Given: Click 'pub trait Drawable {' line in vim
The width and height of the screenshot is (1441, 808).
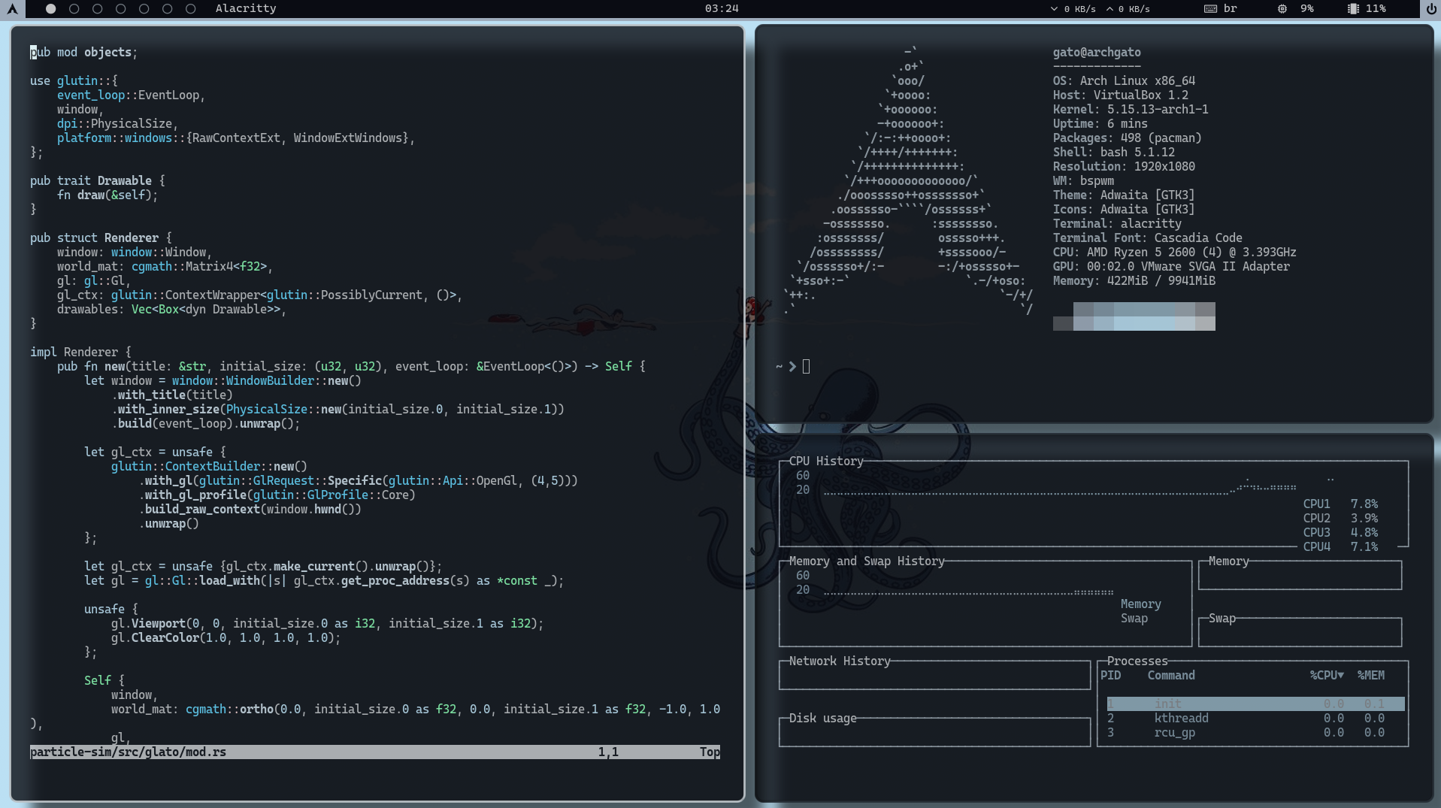Looking at the screenshot, I should [97, 180].
